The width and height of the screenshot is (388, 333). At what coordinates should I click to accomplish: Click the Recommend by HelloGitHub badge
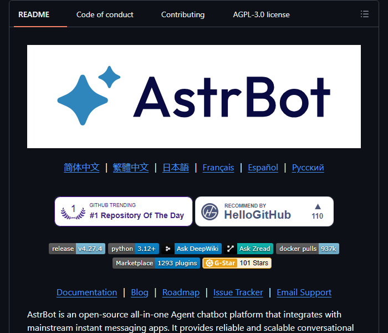264,211
